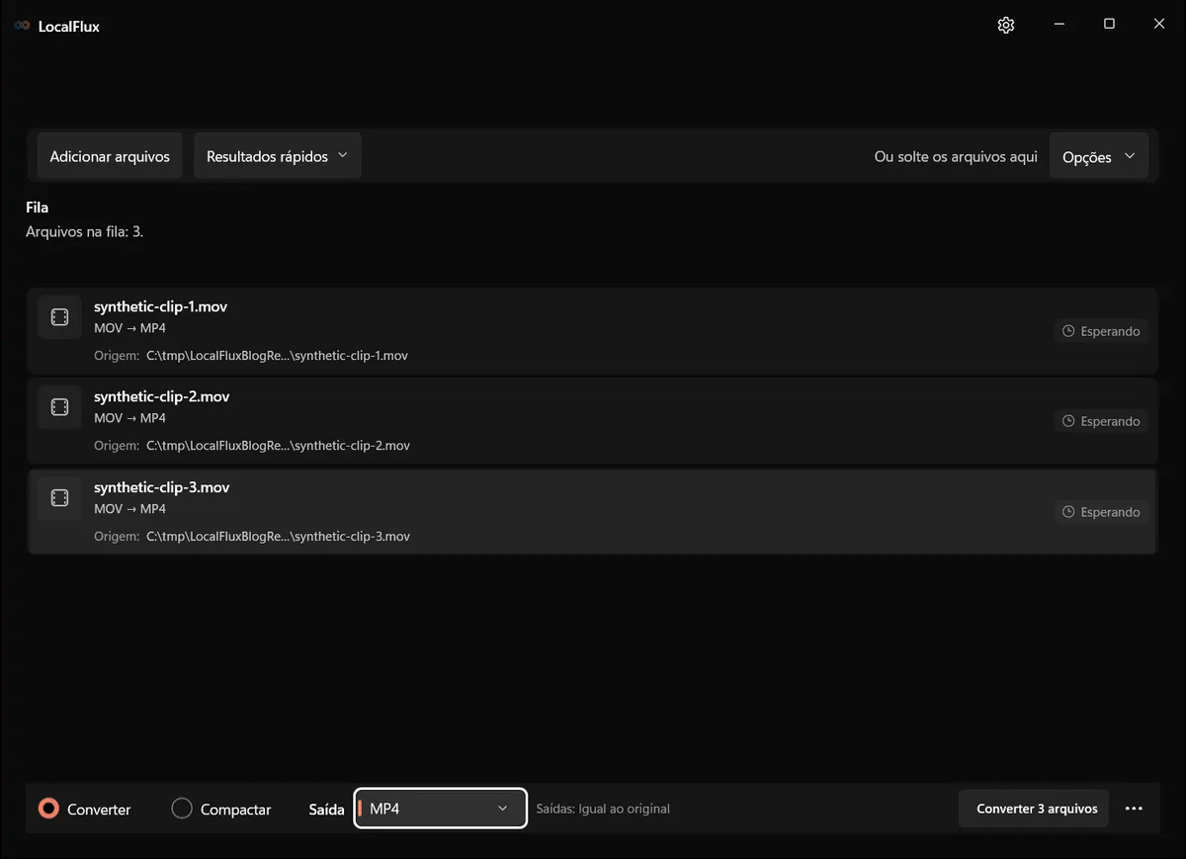Select the synthetic-clip-1.mov file name

pyautogui.click(x=160, y=306)
